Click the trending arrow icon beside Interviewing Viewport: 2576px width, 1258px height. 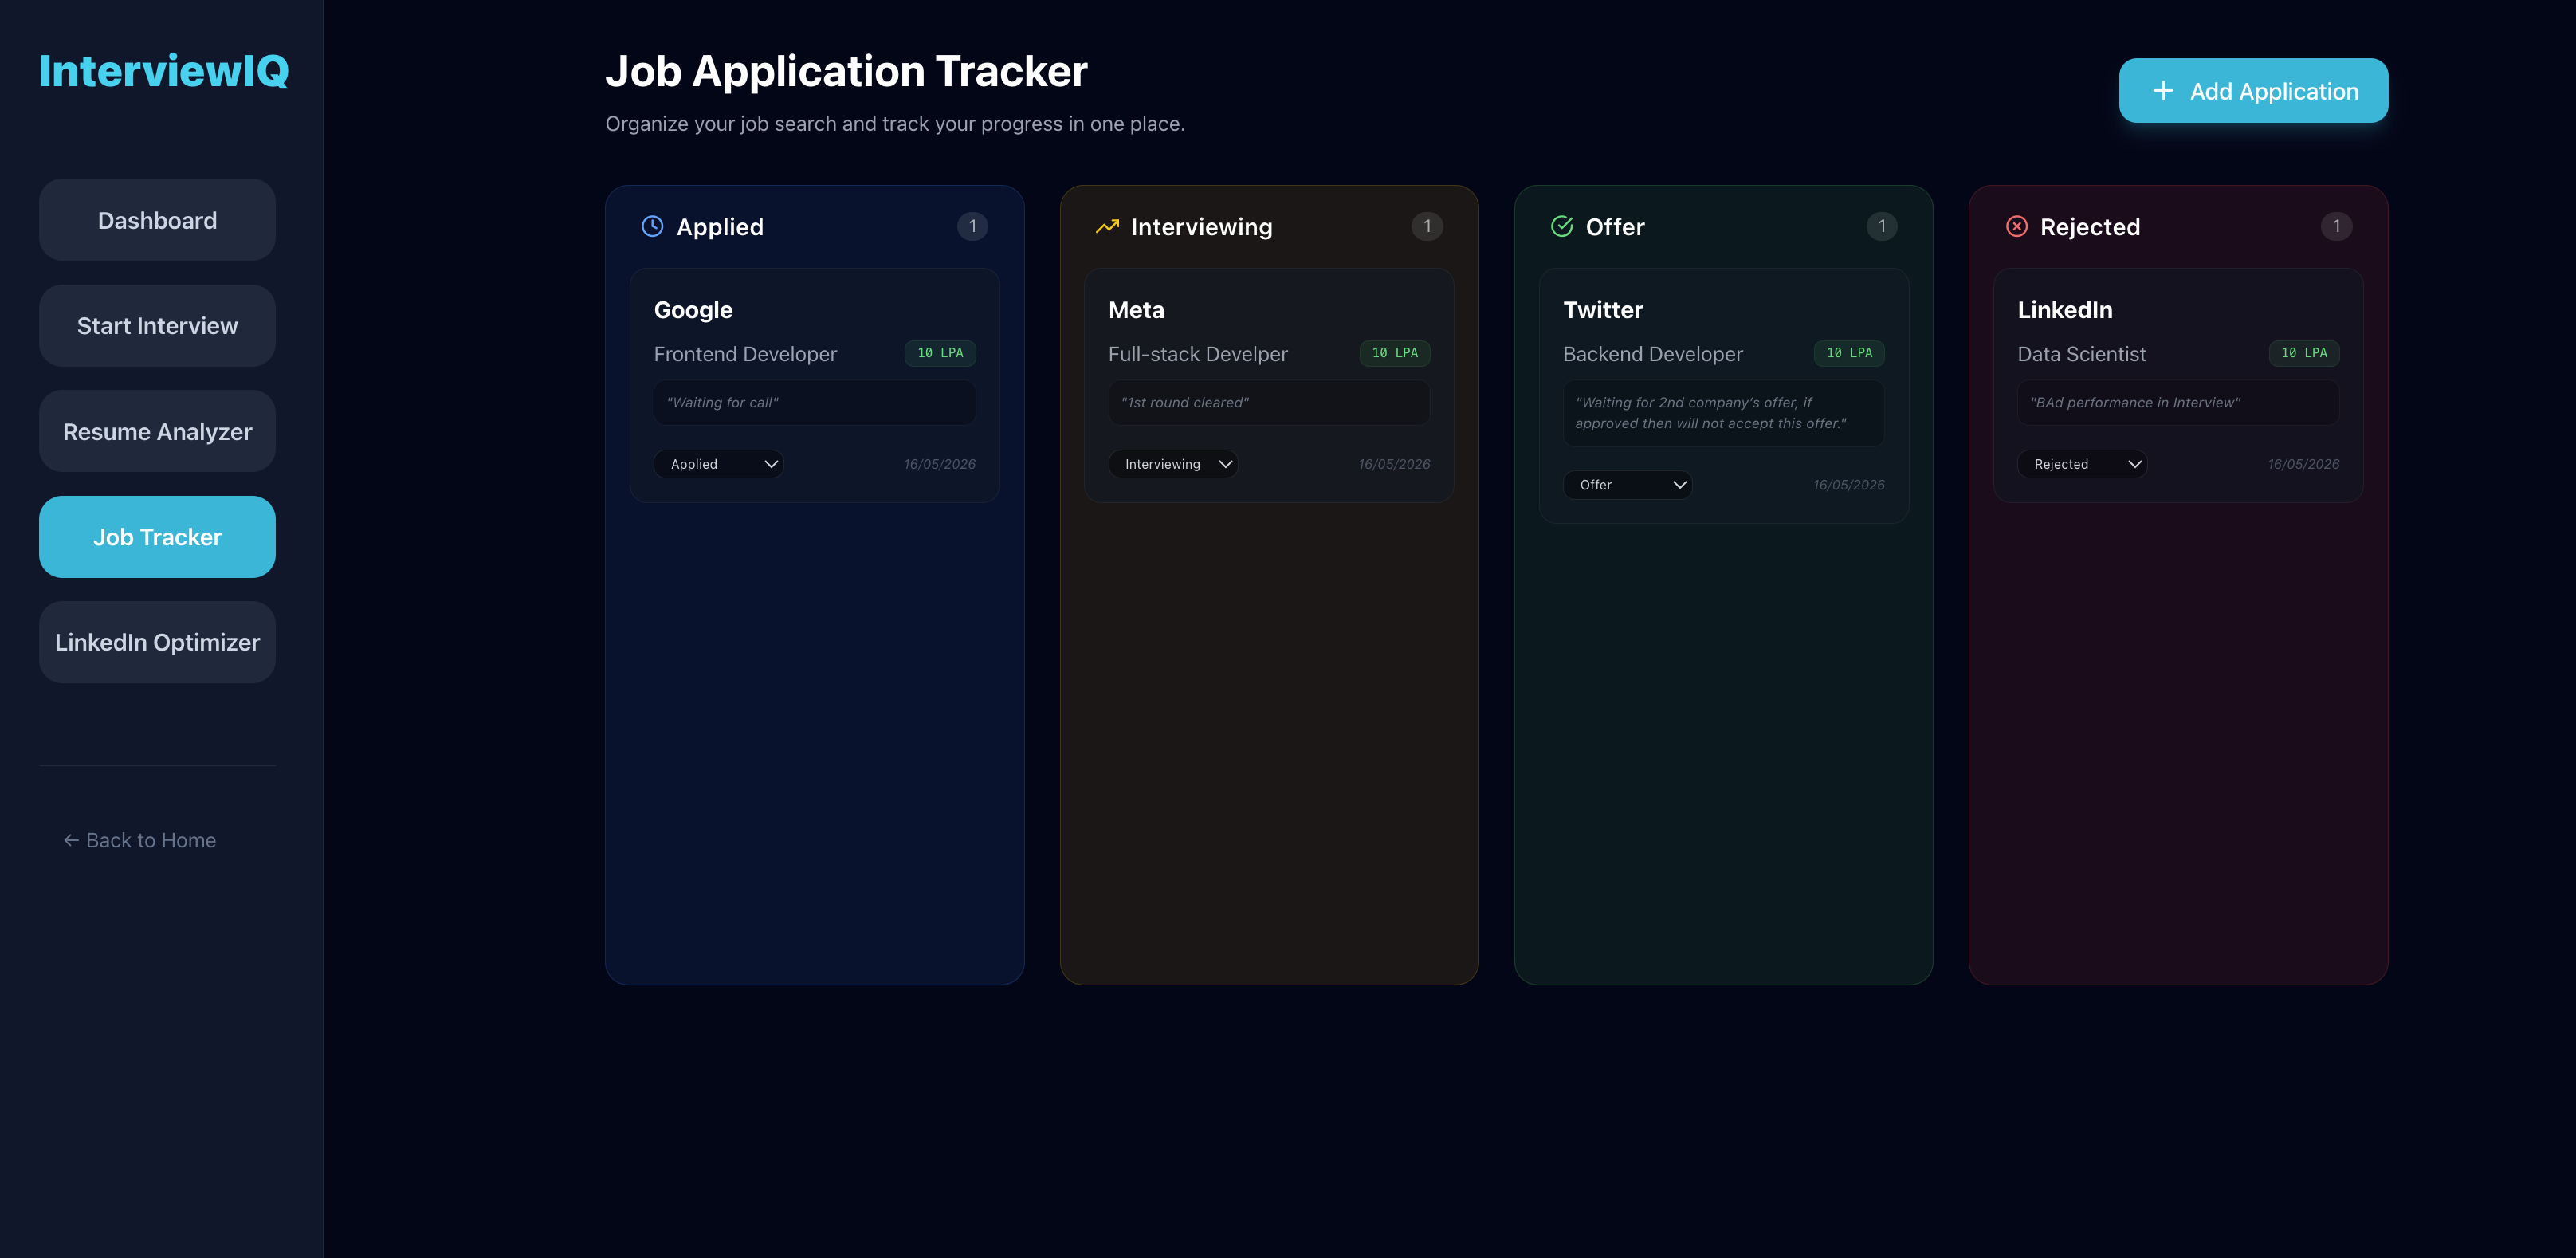point(1107,226)
